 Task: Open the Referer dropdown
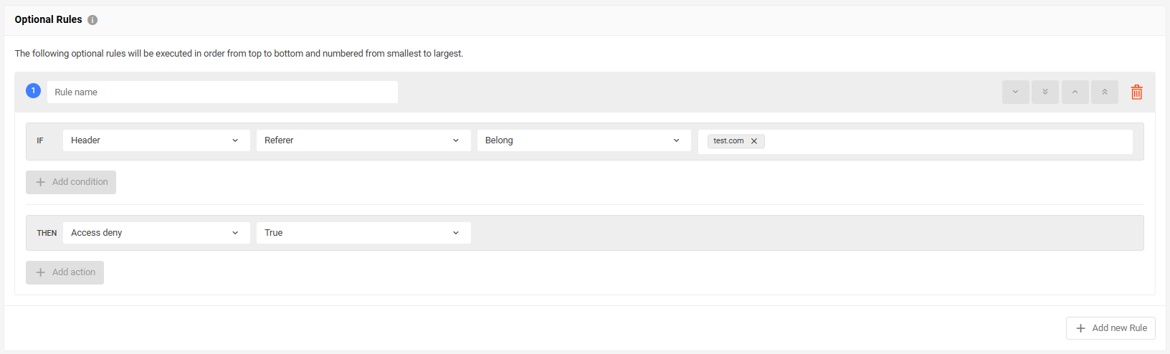[x=363, y=140]
